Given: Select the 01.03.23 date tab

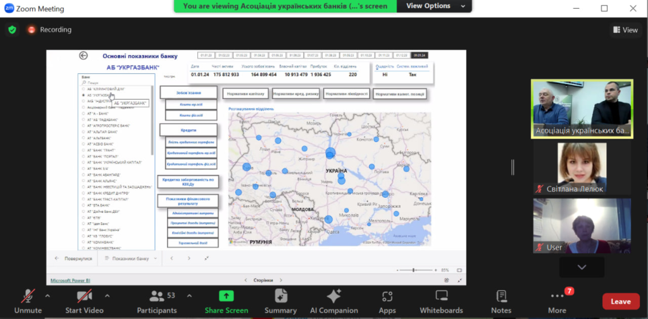Looking at the screenshot, I should tap(241, 55).
